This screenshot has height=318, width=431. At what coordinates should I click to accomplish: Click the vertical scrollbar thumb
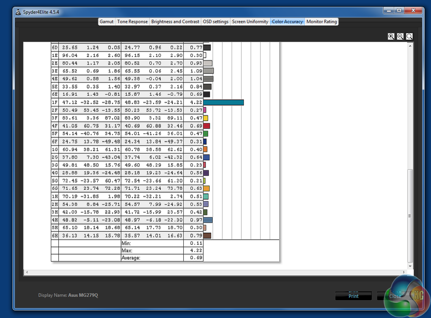(410, 216)
